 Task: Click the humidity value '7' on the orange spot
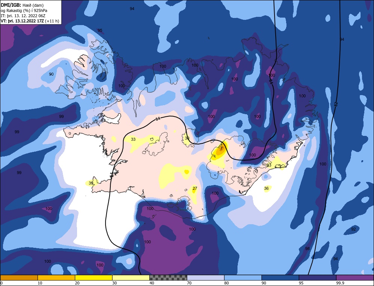click(221, 148)
